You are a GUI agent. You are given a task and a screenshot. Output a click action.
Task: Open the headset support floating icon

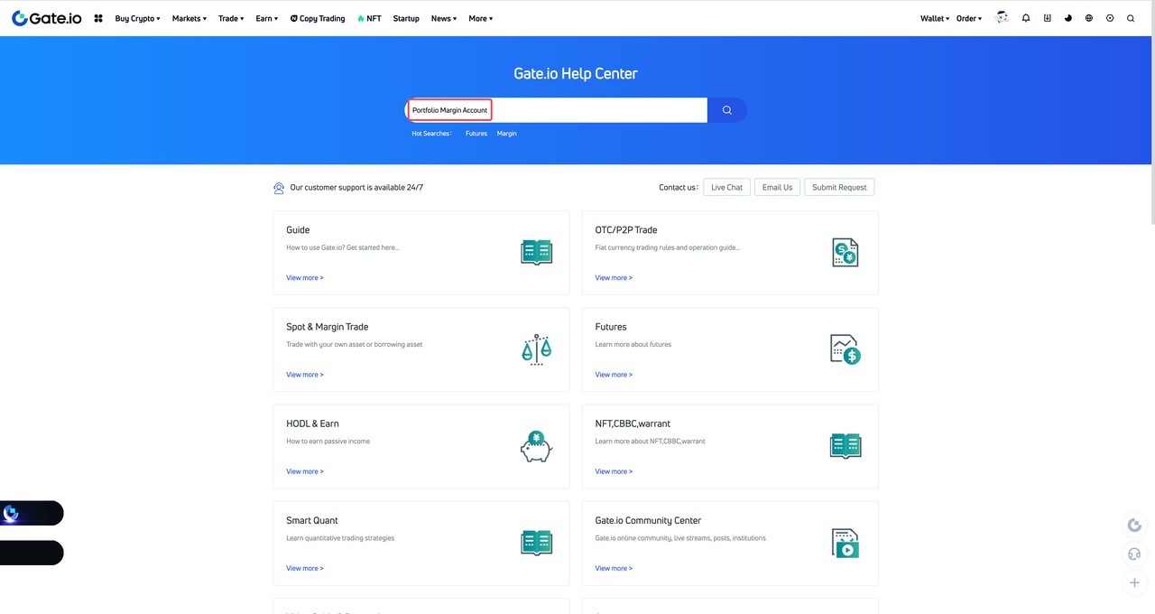coord(1135,554)
